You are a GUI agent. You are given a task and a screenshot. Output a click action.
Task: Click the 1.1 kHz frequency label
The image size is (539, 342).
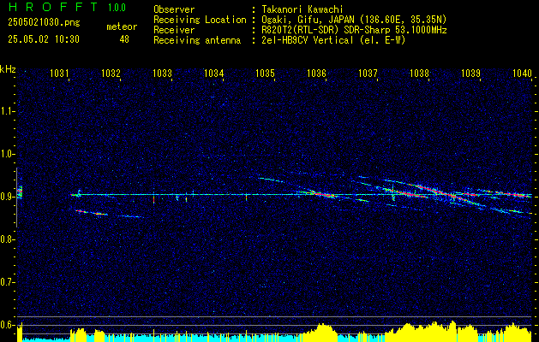pos(7,111)
